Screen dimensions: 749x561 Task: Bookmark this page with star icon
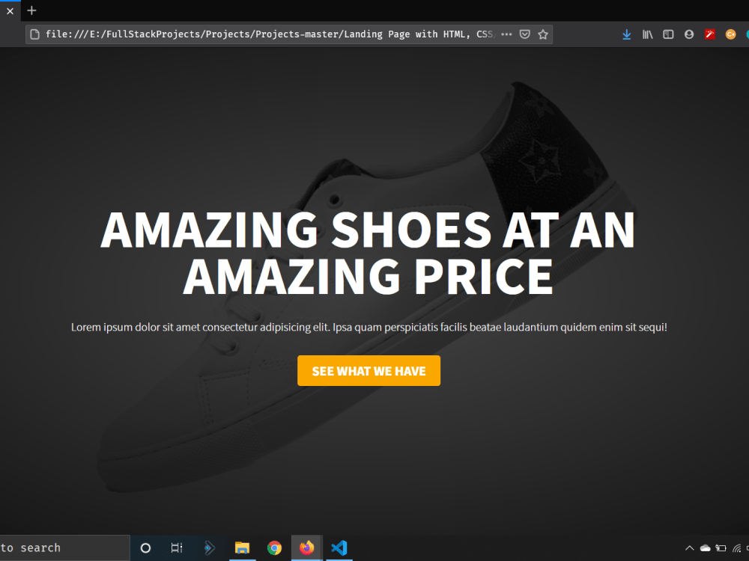tap(542, 34)
